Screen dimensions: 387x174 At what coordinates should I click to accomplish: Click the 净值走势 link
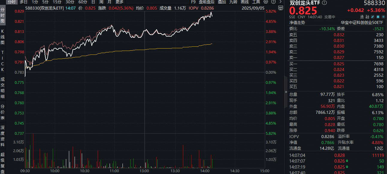(297, 22)
